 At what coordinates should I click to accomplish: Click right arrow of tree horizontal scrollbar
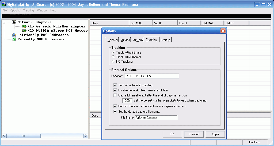coord(86,136)
